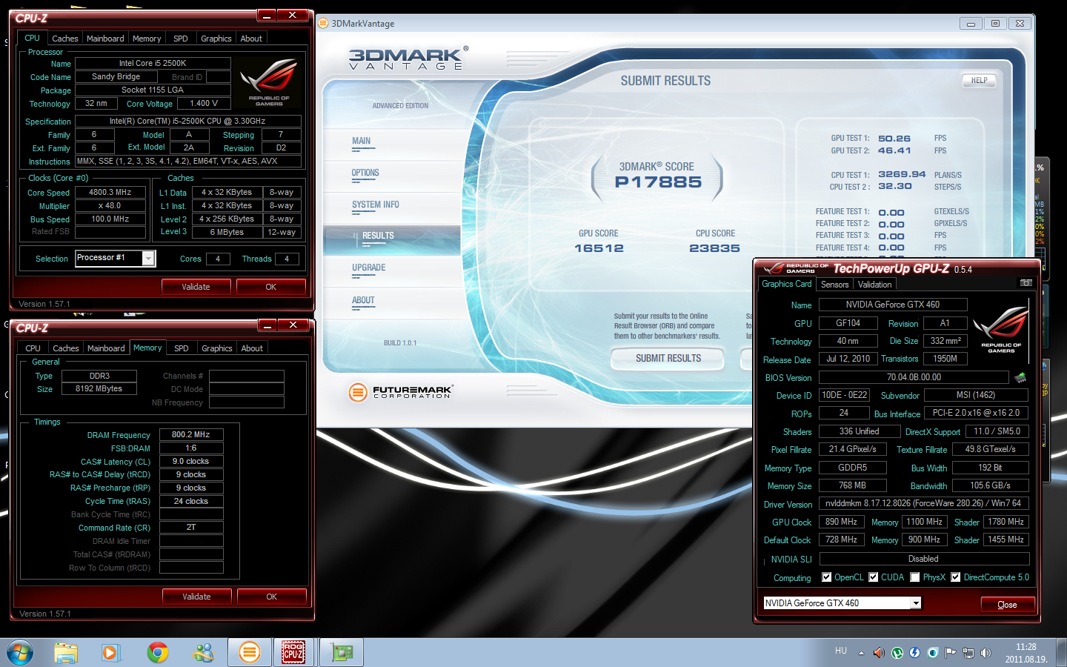
Task: Click the HELP button in 3DMark Vantage
Action: pos(979,80)
